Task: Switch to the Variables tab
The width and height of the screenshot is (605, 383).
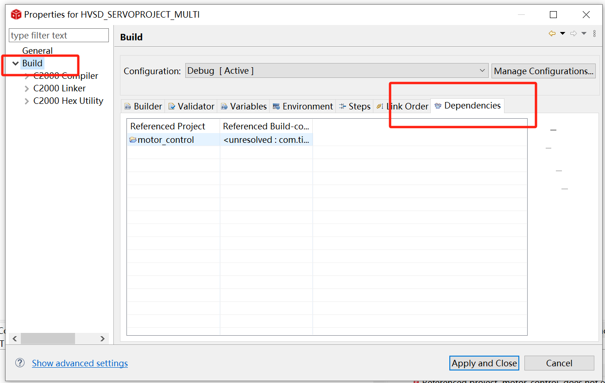Action: pyautogui.click(x=244, y=106)
